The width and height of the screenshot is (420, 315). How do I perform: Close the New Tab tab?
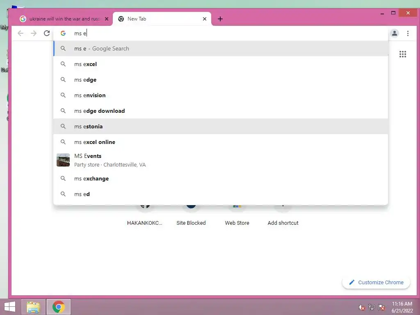205,19
